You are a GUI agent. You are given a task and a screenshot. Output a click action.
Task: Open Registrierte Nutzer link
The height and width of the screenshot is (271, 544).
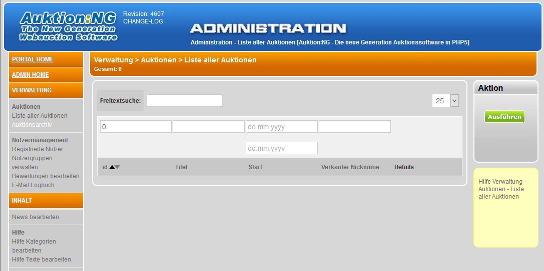pos(38,149)
